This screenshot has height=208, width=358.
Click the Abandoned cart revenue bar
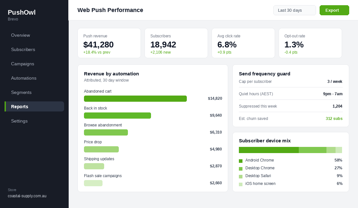(135, 98)
